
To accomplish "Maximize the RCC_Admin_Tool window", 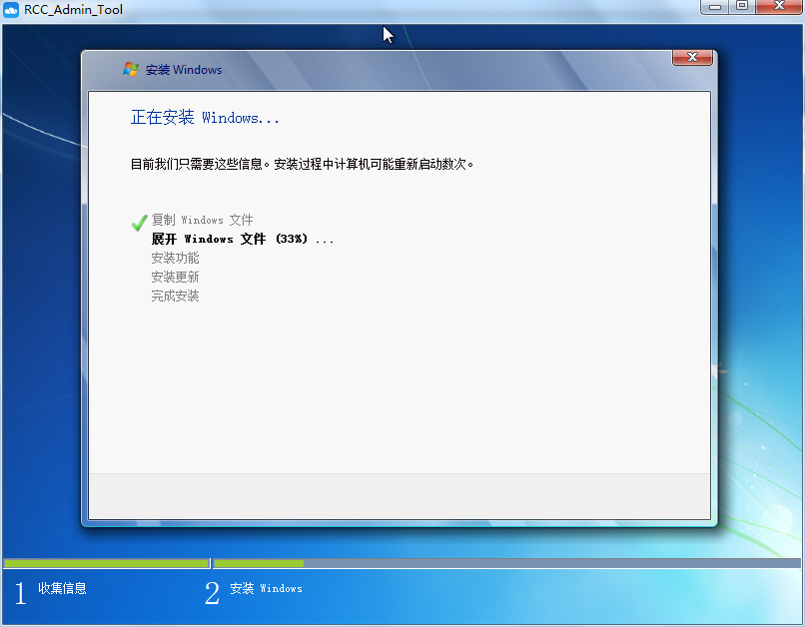I will [741, 7].
